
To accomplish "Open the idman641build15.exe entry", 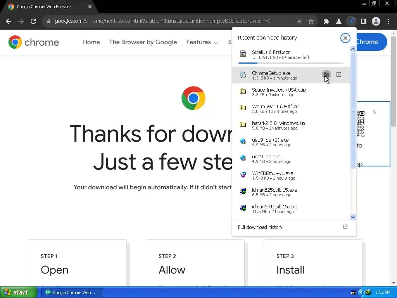I will coord(291,209).
